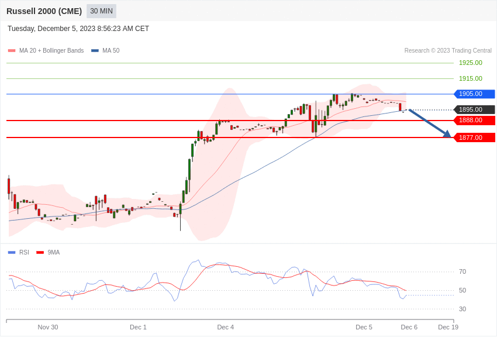
Task: Click the Research © 2023 Trading Central credit
Action: 448,51
